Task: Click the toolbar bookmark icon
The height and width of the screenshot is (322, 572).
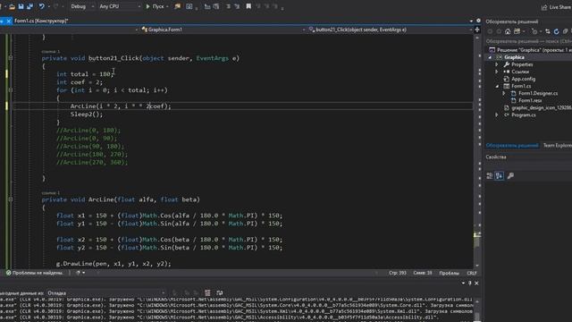Action: click(x=248, y=6)
